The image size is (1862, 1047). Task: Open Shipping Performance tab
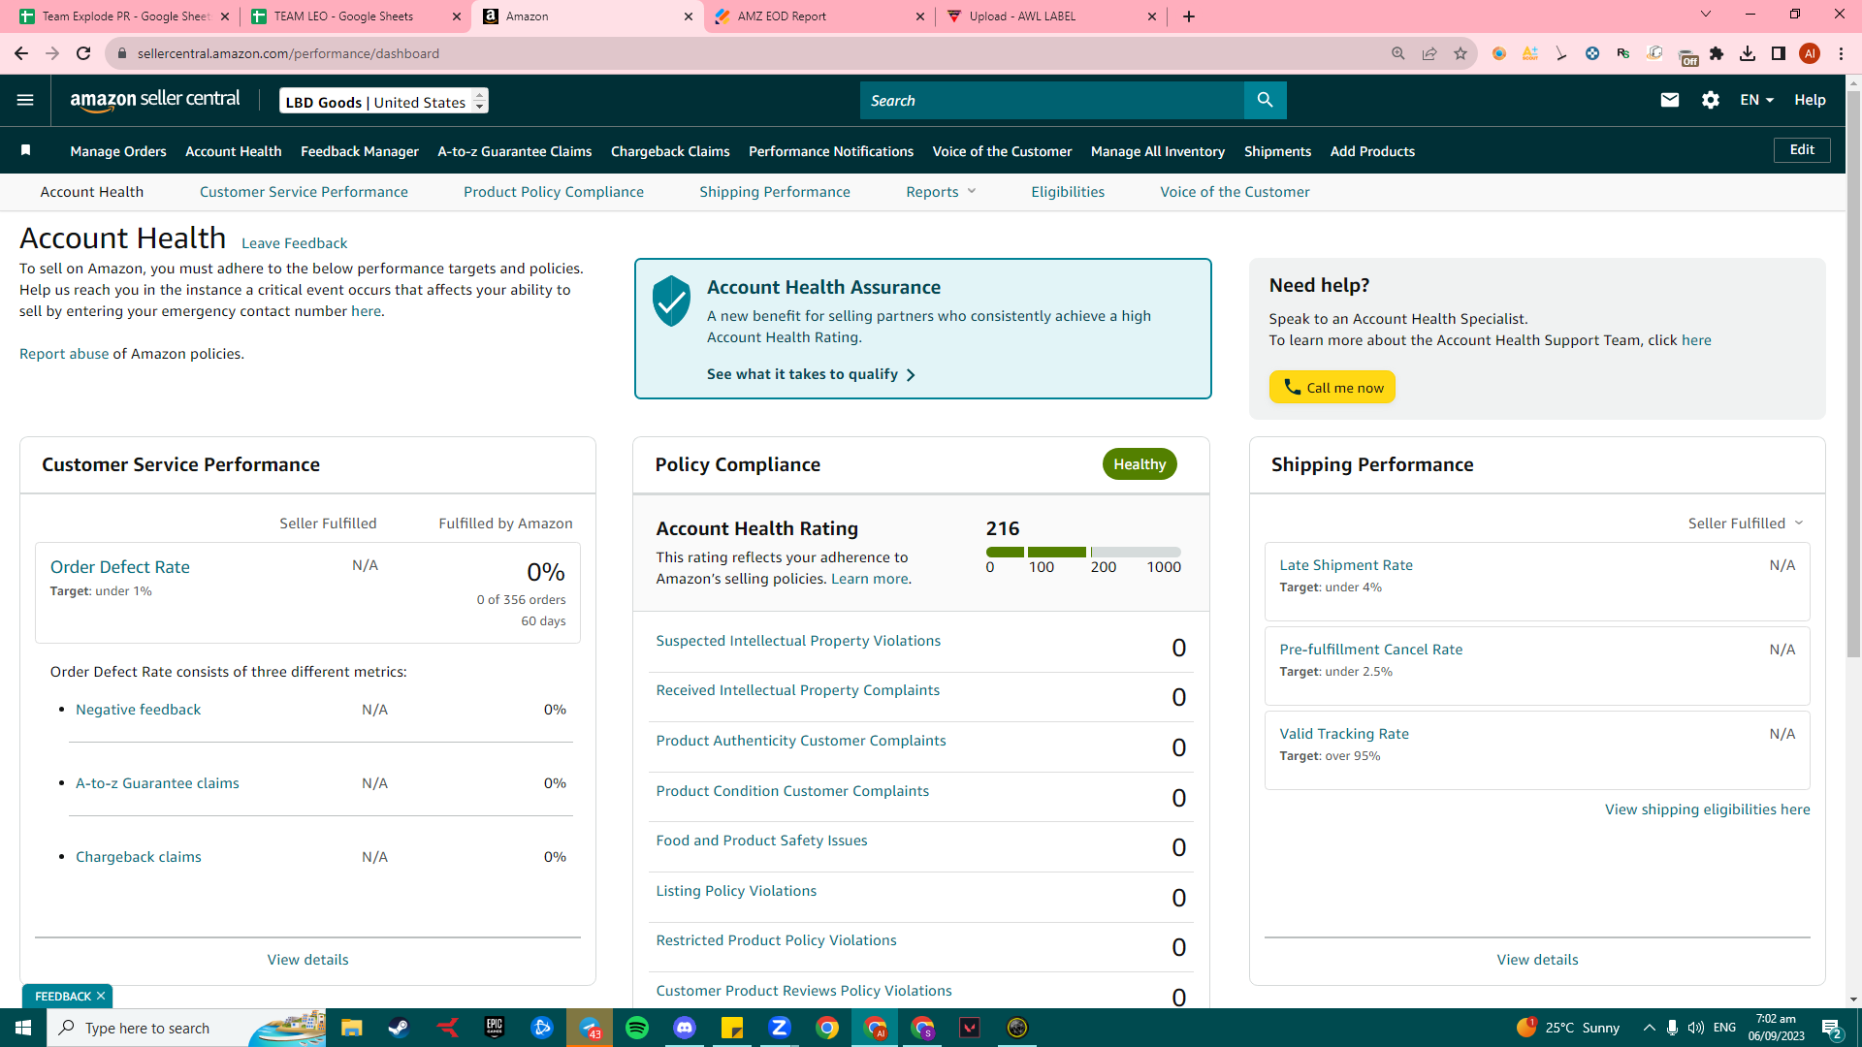(775, 192)
